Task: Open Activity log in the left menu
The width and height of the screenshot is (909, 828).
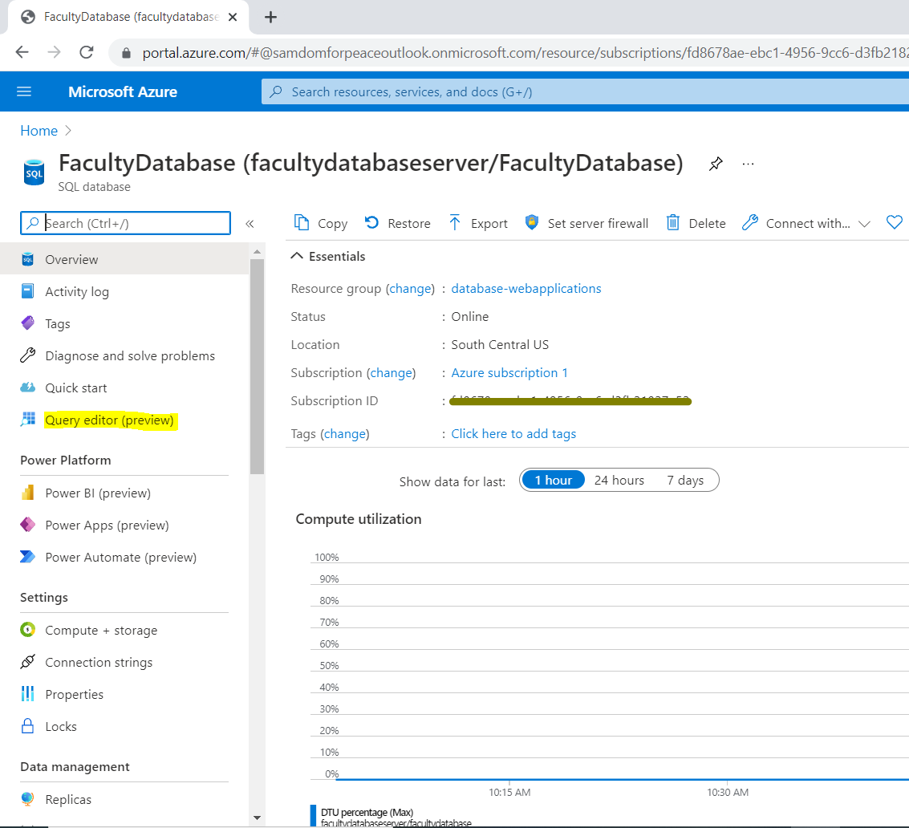Action: click(124, 292)
